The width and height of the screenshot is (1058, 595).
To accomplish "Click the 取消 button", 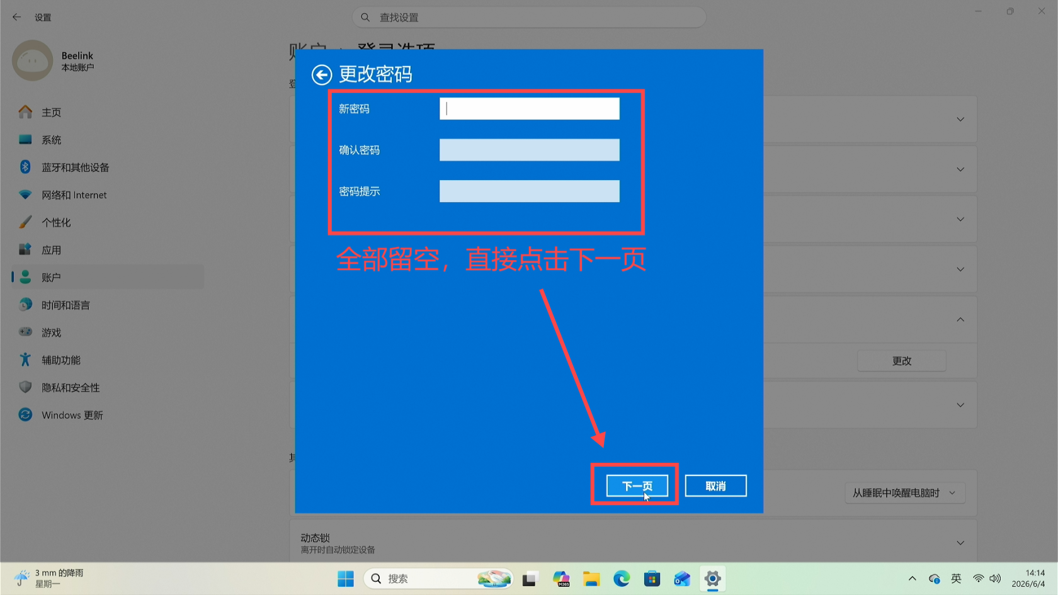I will [715, 485].
